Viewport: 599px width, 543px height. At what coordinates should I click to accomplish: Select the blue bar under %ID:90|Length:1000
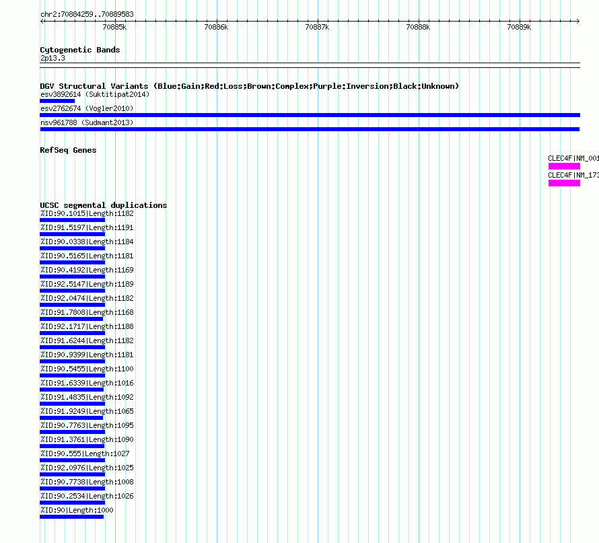pos(72,517)
